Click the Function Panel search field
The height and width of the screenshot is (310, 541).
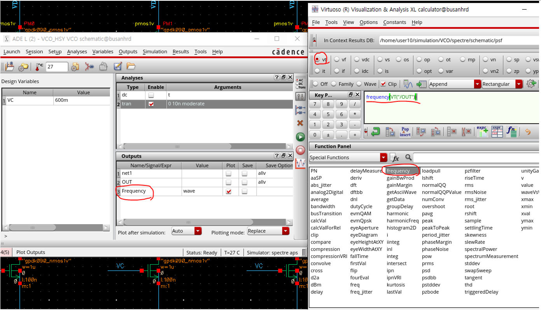(x=476, y=157)
